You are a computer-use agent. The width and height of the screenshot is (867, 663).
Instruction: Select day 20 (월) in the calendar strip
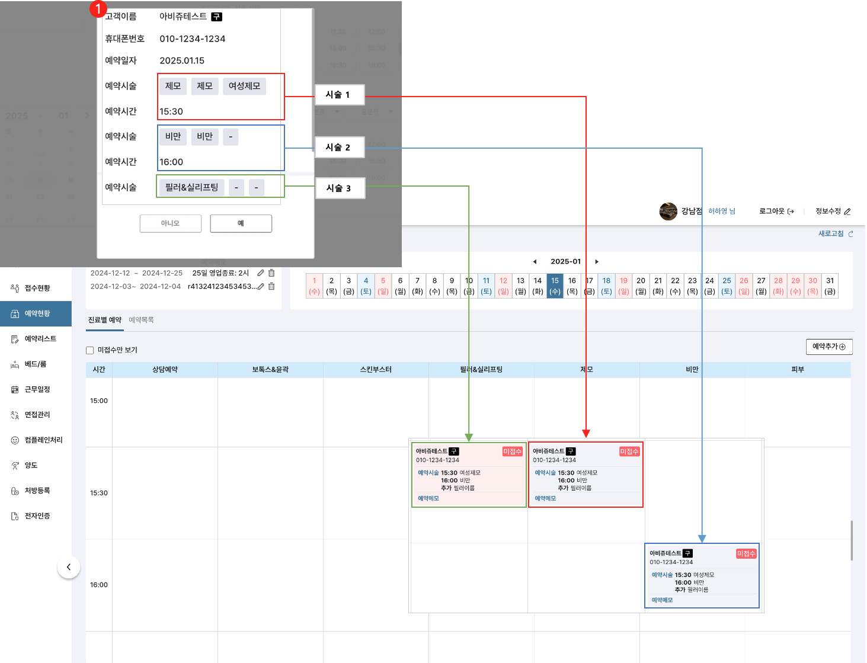(641, 286)
